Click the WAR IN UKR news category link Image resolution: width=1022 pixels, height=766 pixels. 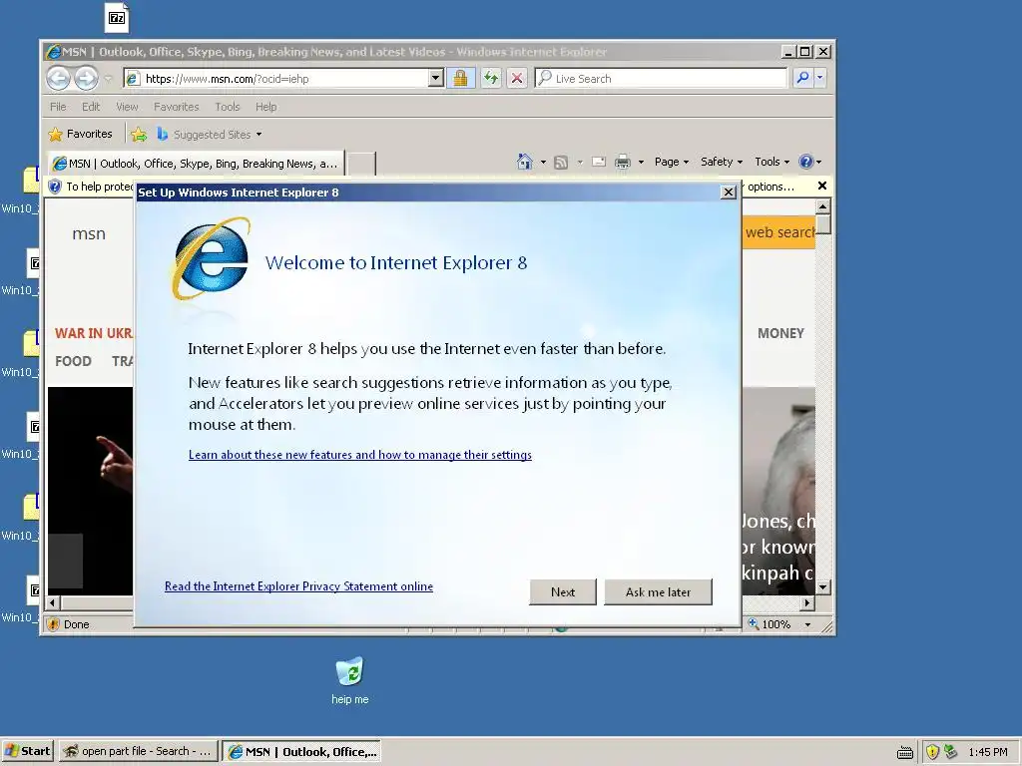coord(93,333)
